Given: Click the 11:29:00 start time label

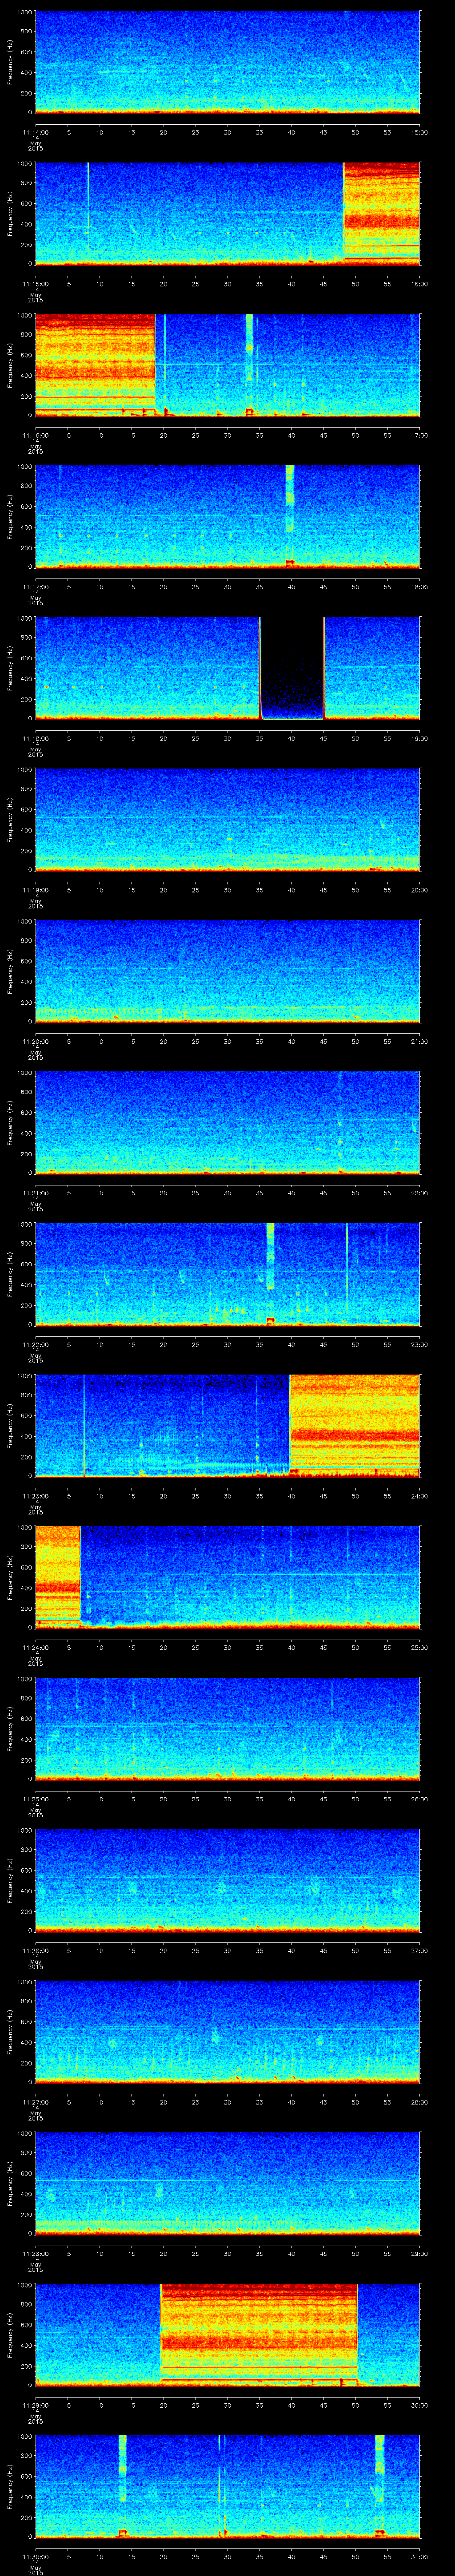Looking at the screenshot, I should click(35, 2405).
